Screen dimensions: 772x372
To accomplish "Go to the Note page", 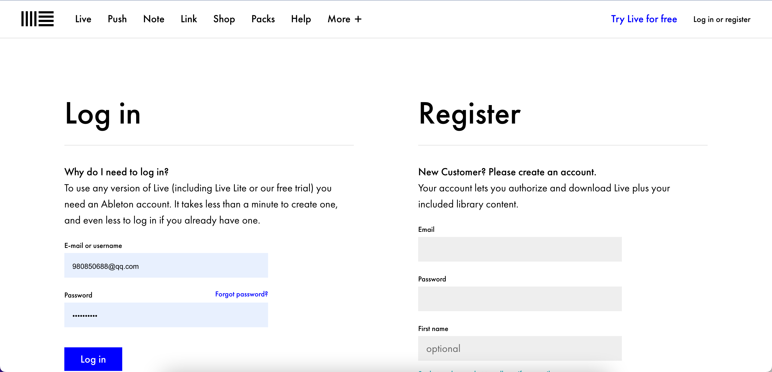I will [x=154, y=19].
